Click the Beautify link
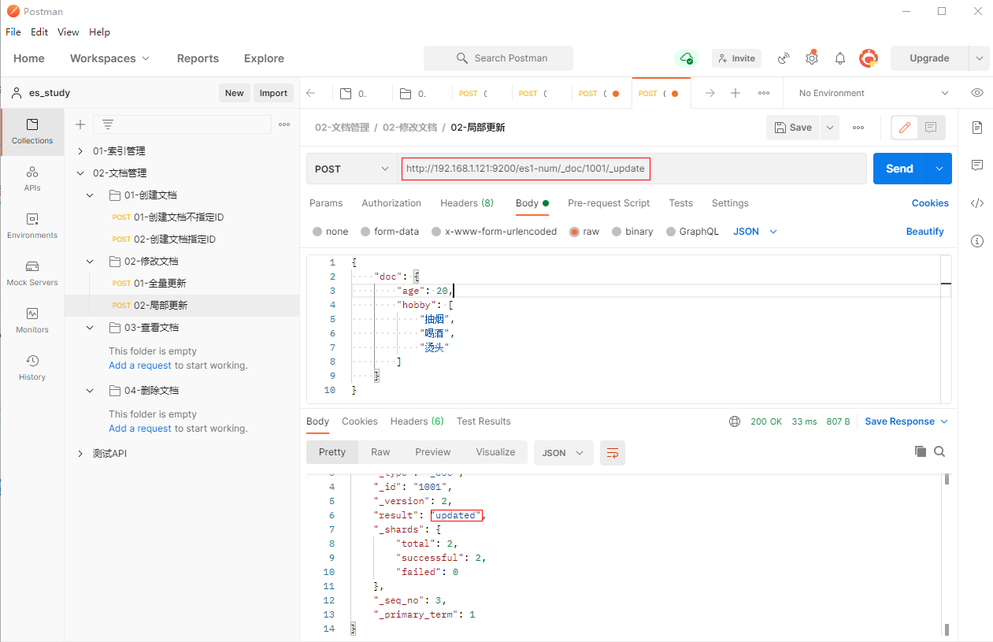This screenshot has height=642, width=993. coord(924,232)
